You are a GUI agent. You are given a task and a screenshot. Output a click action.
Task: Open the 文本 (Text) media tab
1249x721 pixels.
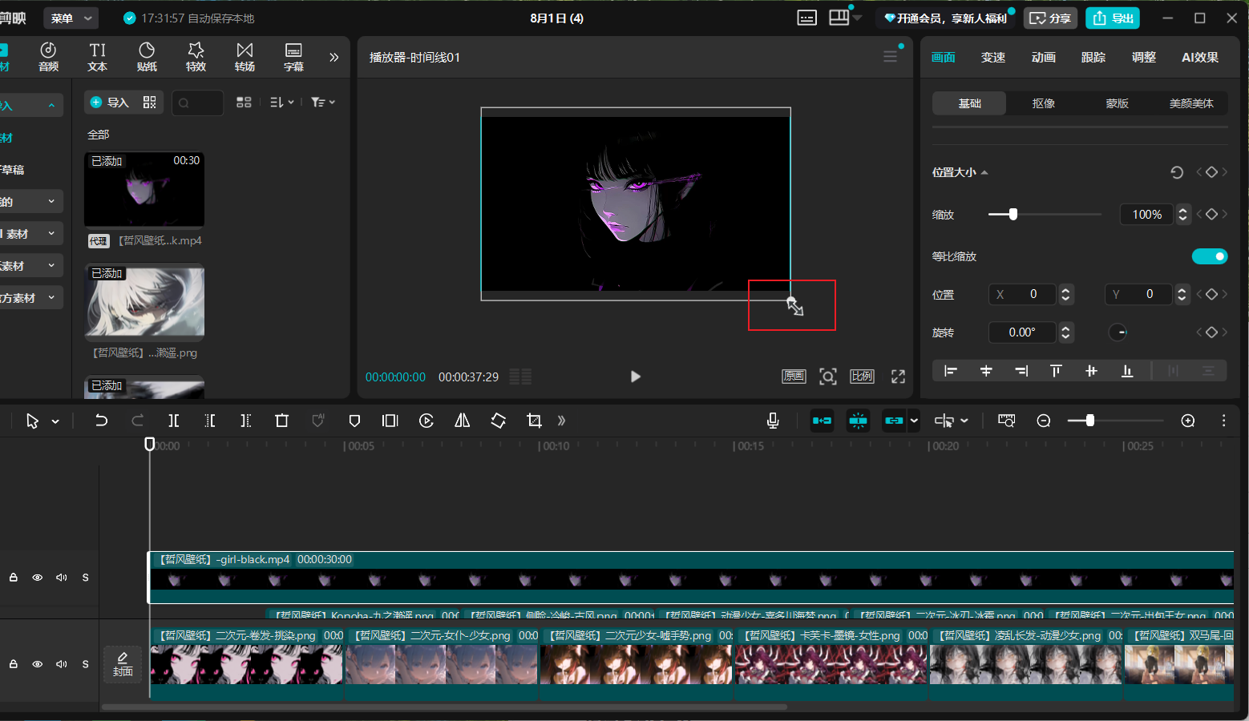click(x=98, y=57)
